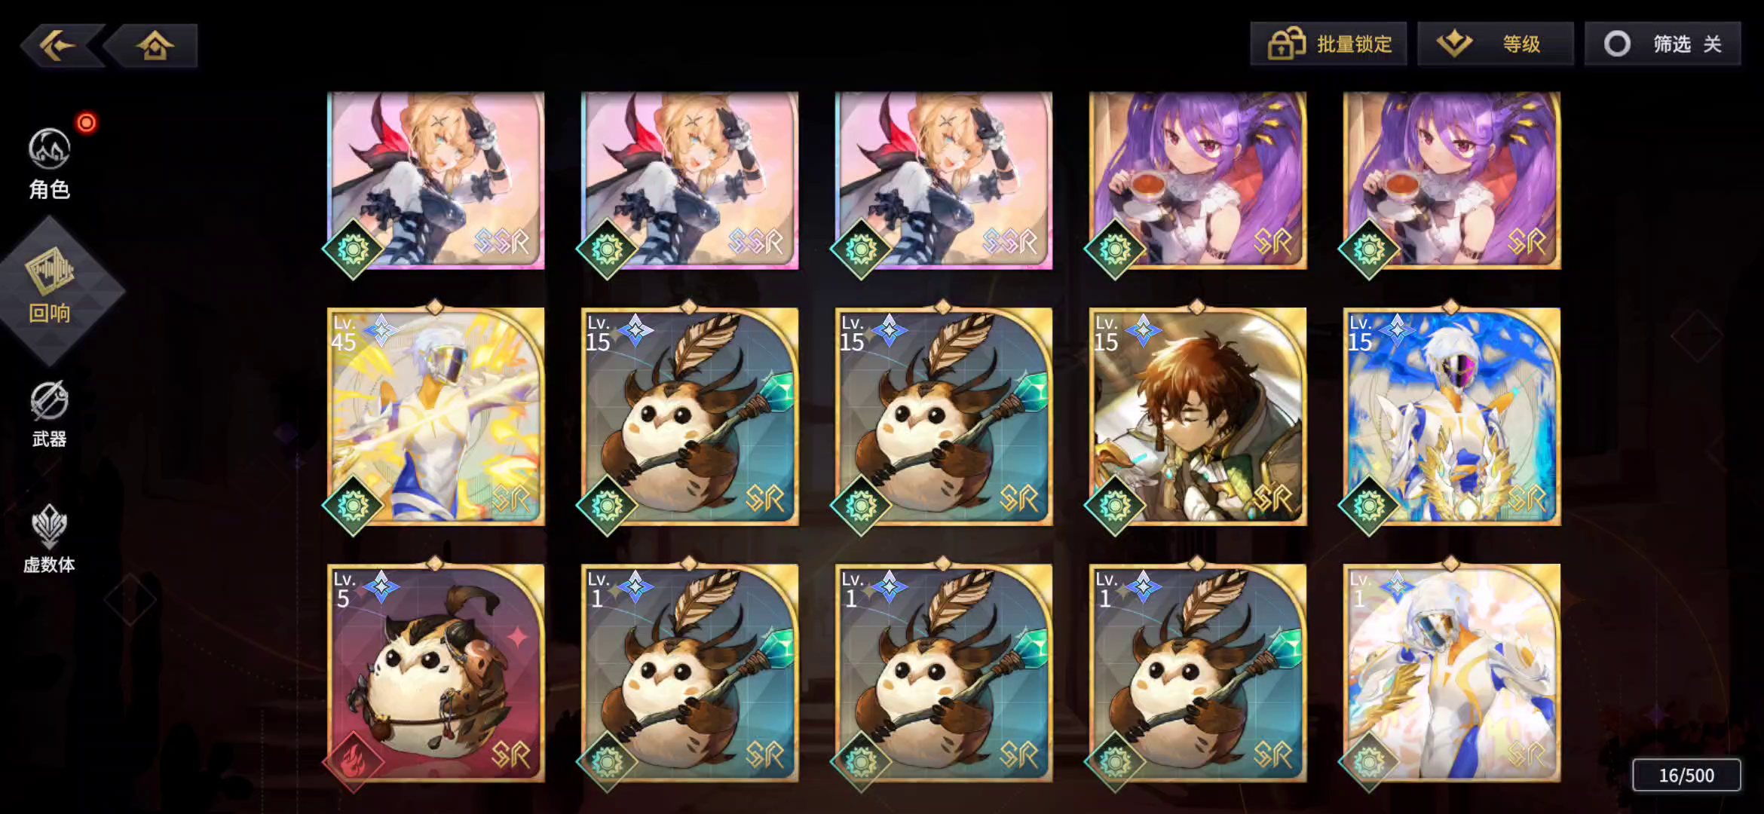Viewport: 1764px width, 814px height.
Task: Open the 等级 sort order dropdown
Action: [x=1496, y=44]
